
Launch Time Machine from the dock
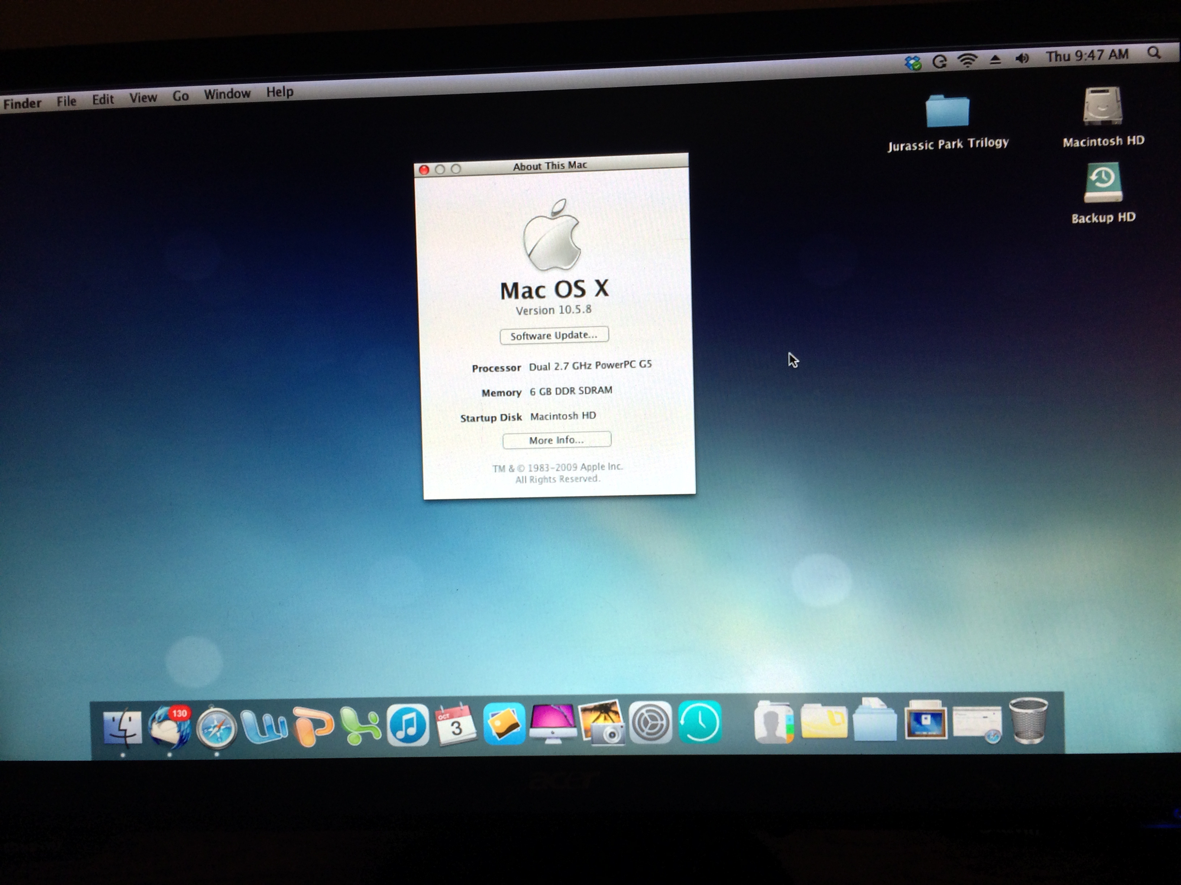point(700,722)
